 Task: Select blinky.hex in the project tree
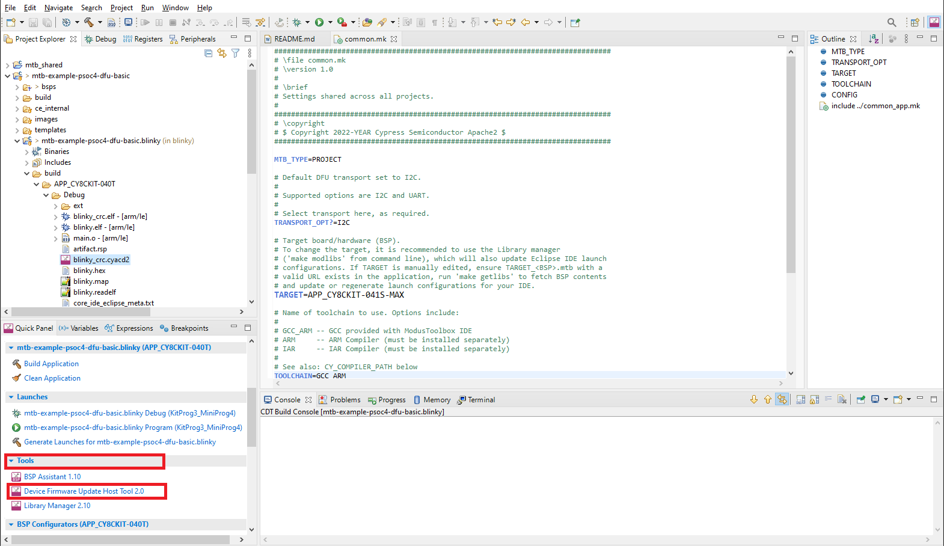click(x=89, y=271)
